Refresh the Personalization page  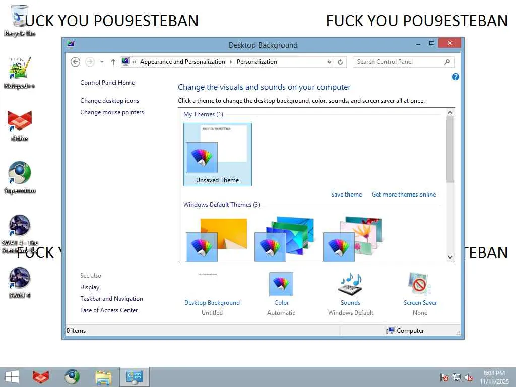tap(340, 62)
